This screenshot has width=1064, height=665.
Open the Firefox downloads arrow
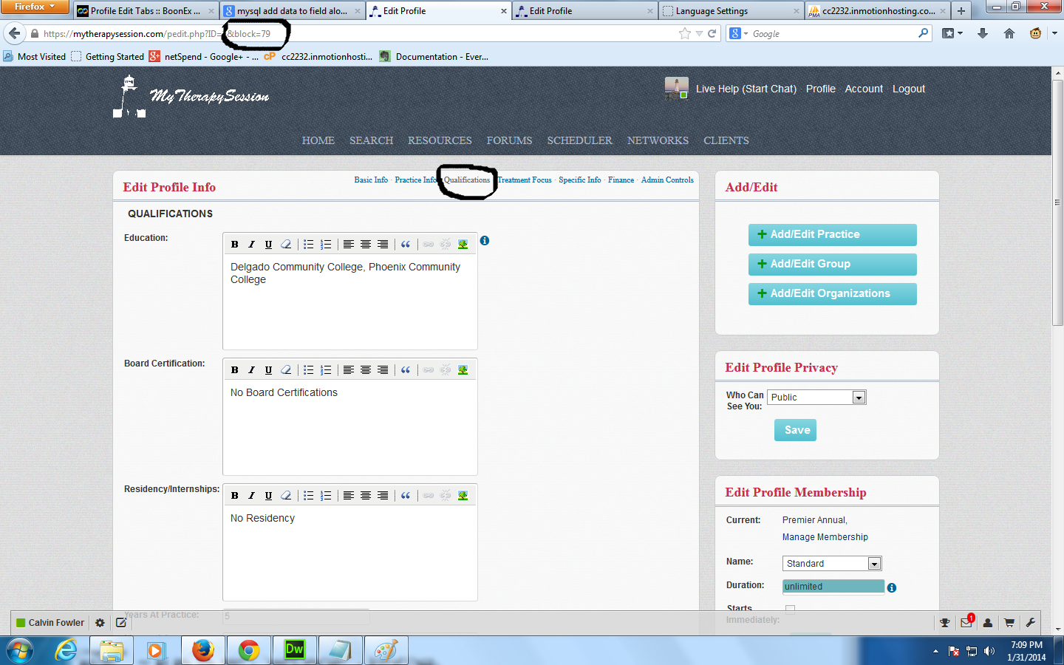click(x=983, y=33)
